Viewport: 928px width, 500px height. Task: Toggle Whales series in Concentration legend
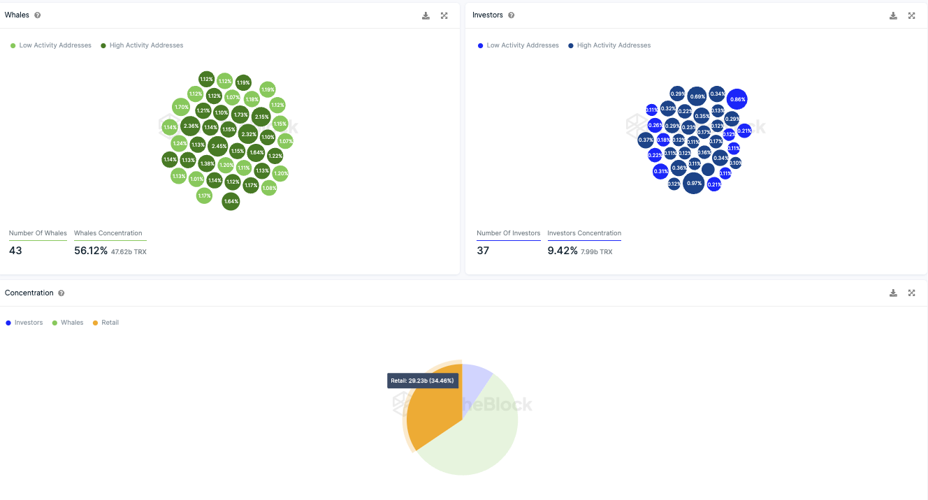click(x=68, y=323)
